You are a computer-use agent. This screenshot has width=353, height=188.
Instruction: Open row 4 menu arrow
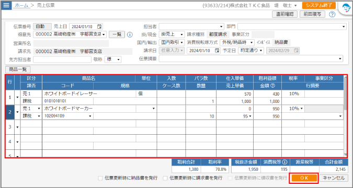click(x=17, y=142)
